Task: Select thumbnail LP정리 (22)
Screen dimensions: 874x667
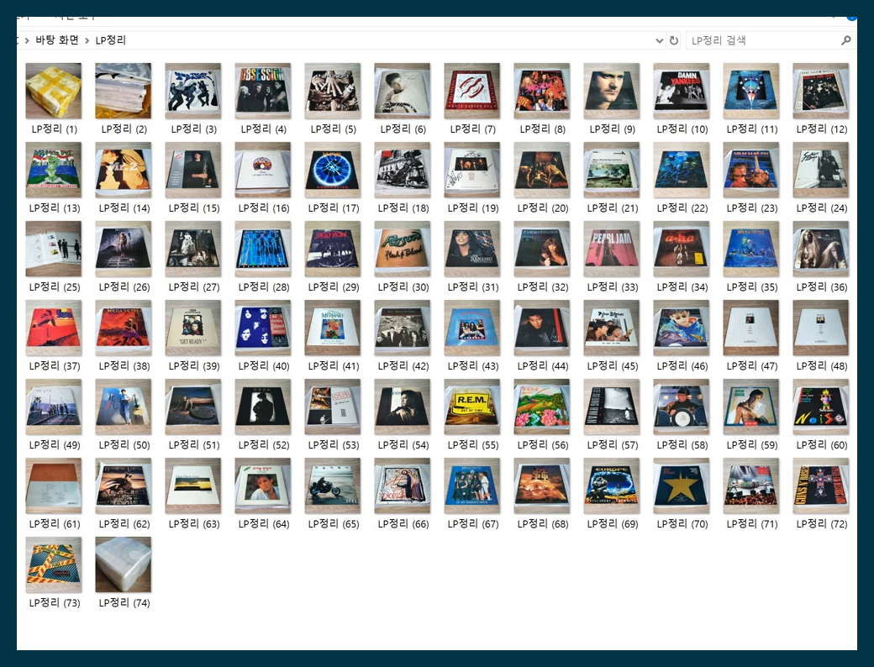Action: (682, 170)
